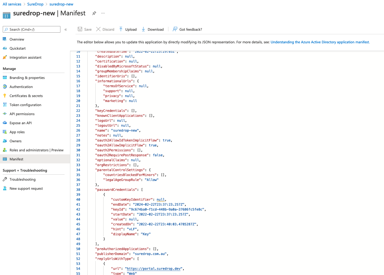Click the Overview grid icon
The image size is (384, 275).
(x=5, y=39)
